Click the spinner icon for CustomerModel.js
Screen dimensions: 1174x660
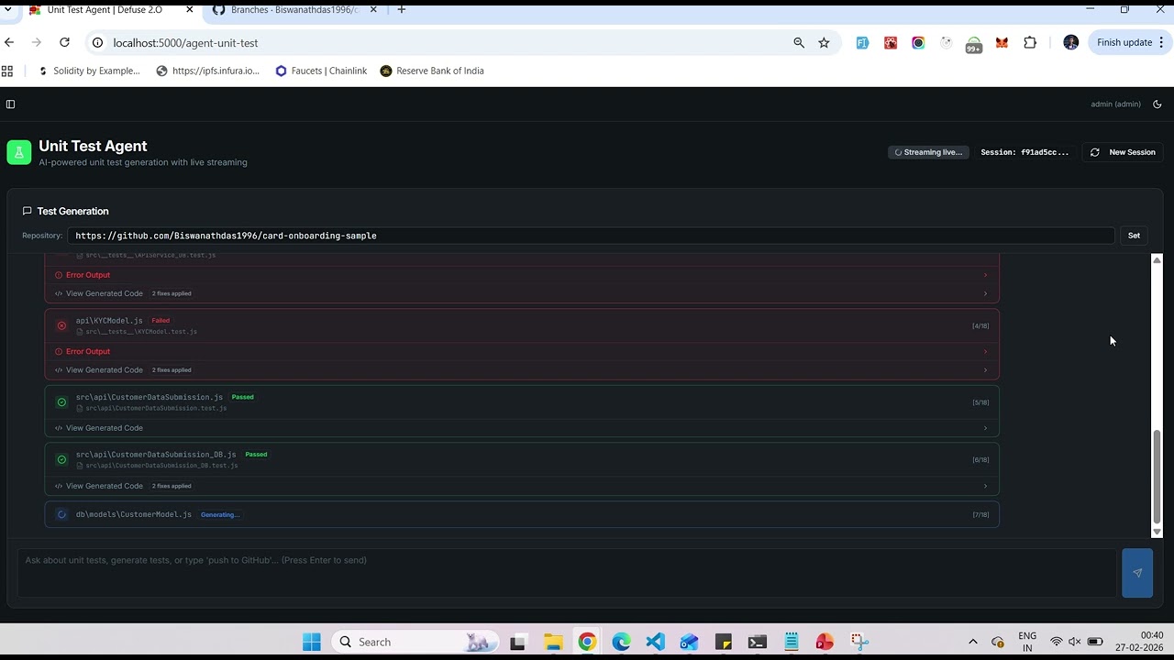point(61,514)
